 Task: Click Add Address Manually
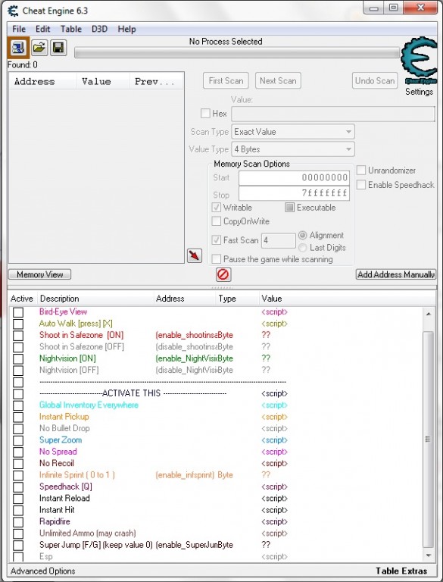[x=396, y=274]
